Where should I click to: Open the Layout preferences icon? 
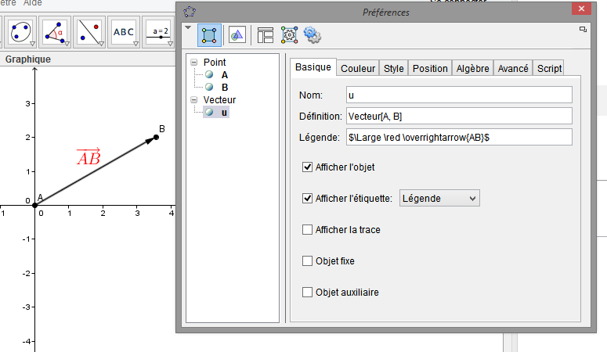point(265,34)
